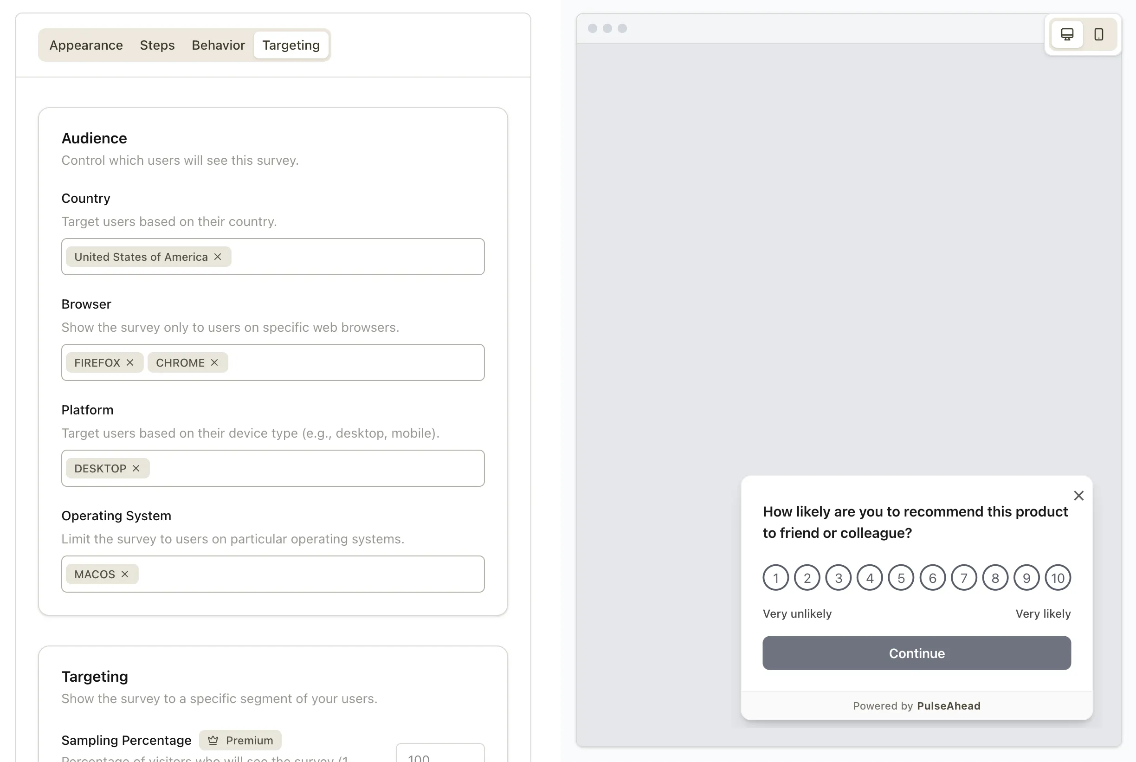Select the Targeting tab
Viewport: 1136px width, 762px height.
[291, 45]
